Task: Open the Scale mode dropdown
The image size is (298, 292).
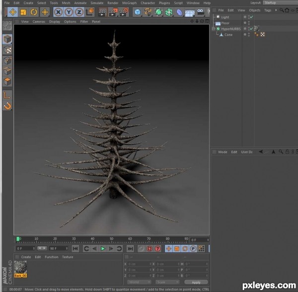Action: tap(167, 282)
